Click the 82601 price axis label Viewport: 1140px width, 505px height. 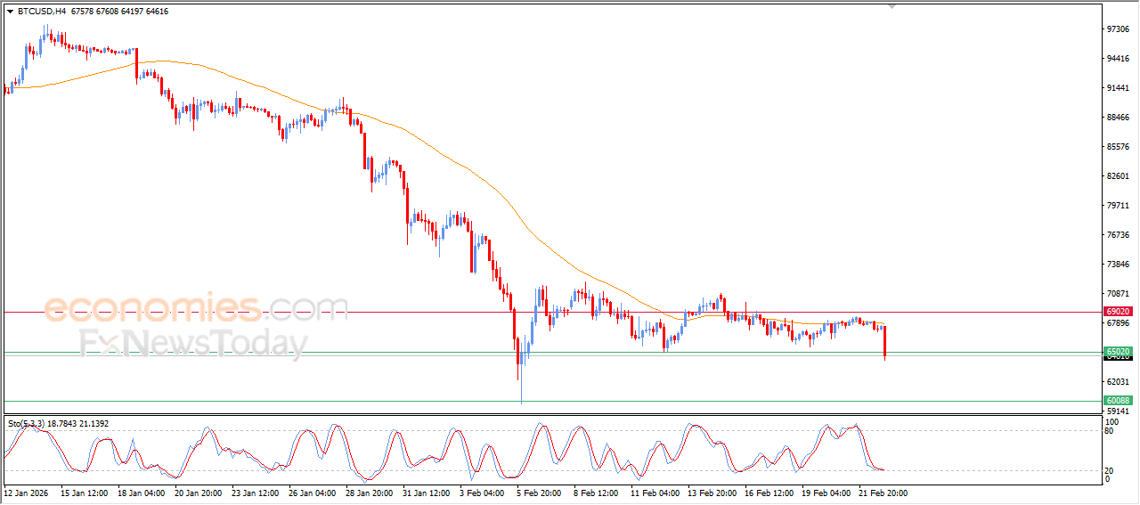(1118, 176)
